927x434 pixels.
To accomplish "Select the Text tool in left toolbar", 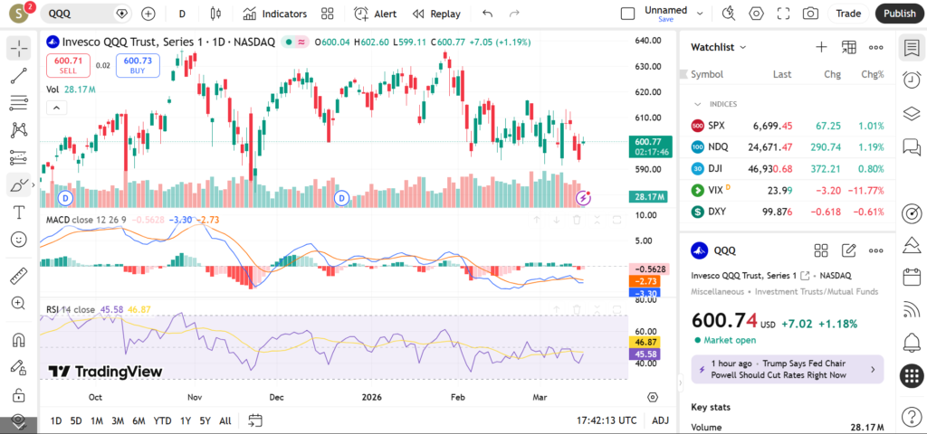I will coord(18,212).
